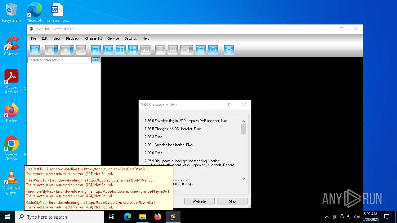This screenshot has height=223, width=397.
Task: Click the ABC subtitles toolbar icon
Action: (x=173, y=50)
